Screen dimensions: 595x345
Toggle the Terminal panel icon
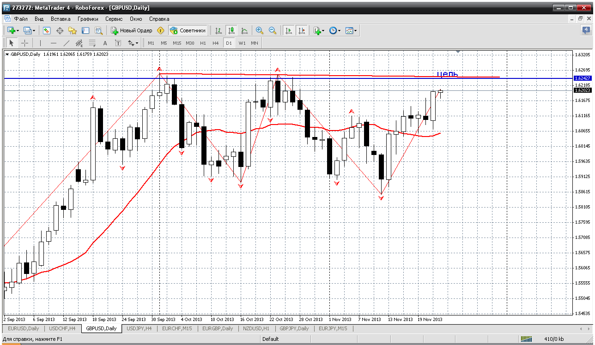85,30
